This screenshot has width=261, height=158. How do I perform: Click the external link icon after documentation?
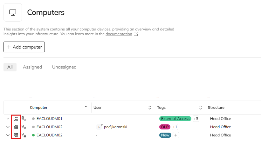136,34
